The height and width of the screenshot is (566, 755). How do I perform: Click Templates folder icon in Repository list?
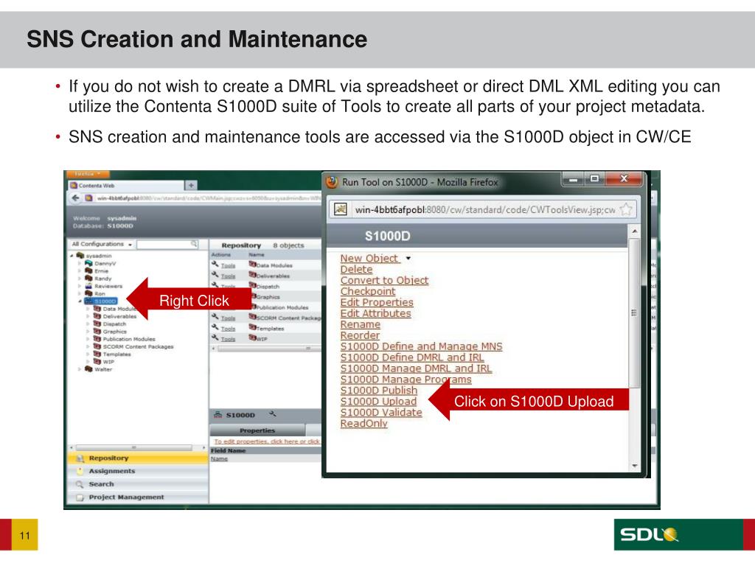coord(252,327)
